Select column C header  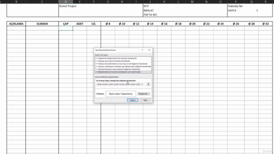click(x=42, y=2)
